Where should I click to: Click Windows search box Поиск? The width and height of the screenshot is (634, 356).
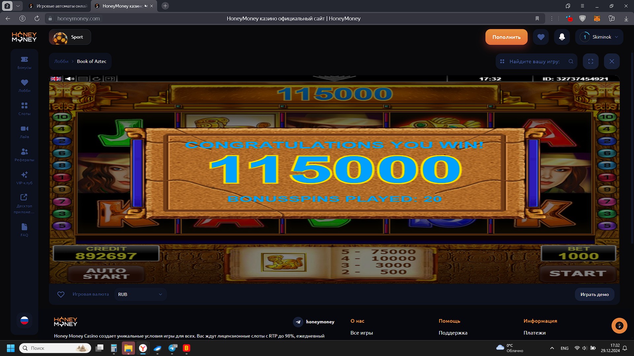pos(55,348)
